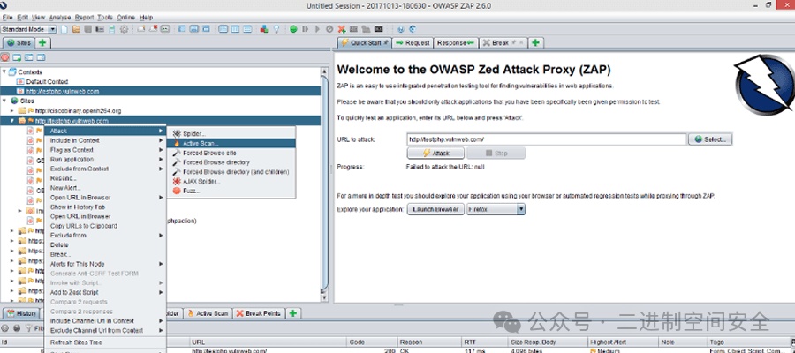Collapse the Sites root tree node

4,101
